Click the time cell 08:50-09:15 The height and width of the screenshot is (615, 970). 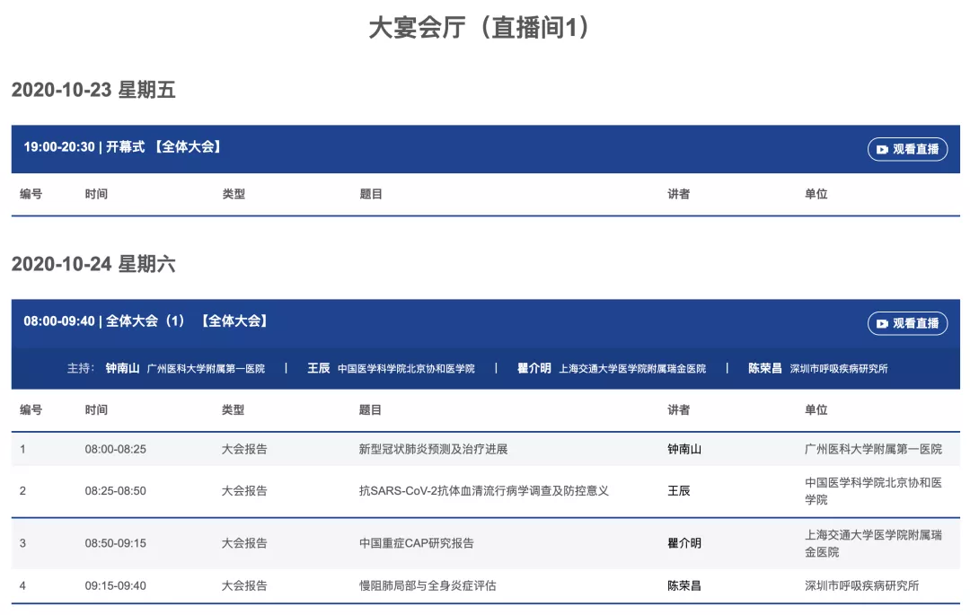click(x=116, y=543)
